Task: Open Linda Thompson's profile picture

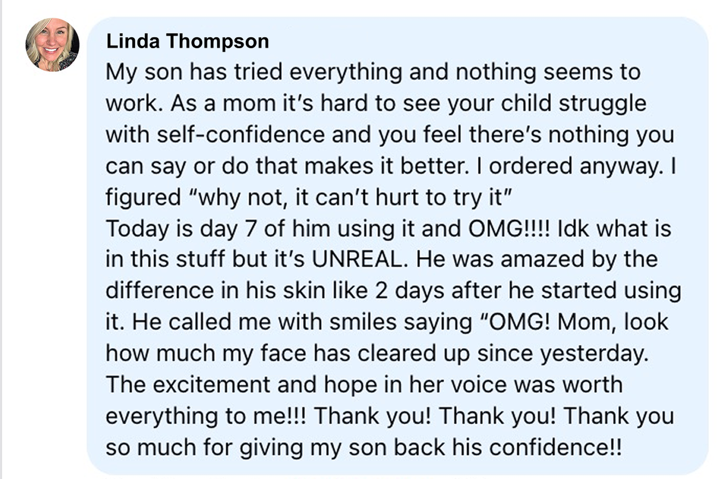Action: pos(52,45)
